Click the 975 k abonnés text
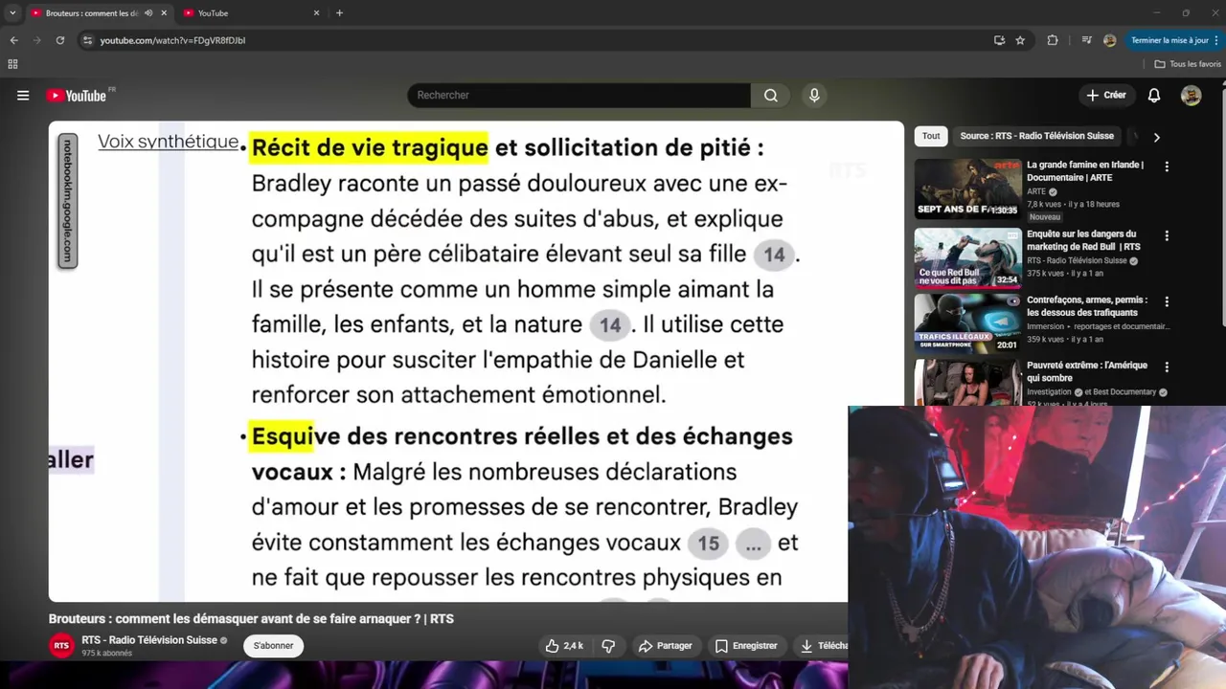1226x689 pixels. (x=106, y=654)
